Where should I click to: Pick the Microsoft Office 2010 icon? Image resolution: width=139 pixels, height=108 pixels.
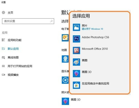pyautogui.click(x=76, y=51)
